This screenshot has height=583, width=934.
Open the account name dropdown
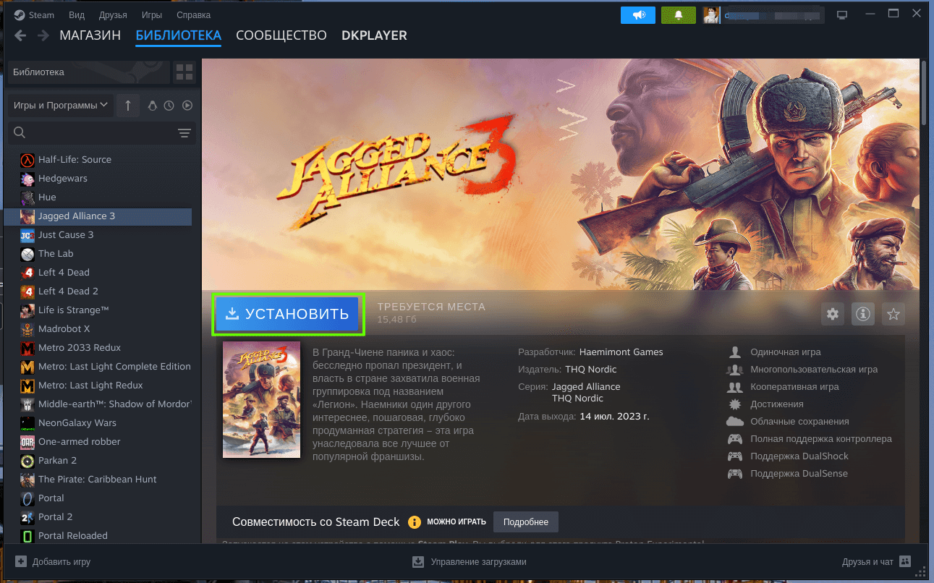tap(774, 15)
